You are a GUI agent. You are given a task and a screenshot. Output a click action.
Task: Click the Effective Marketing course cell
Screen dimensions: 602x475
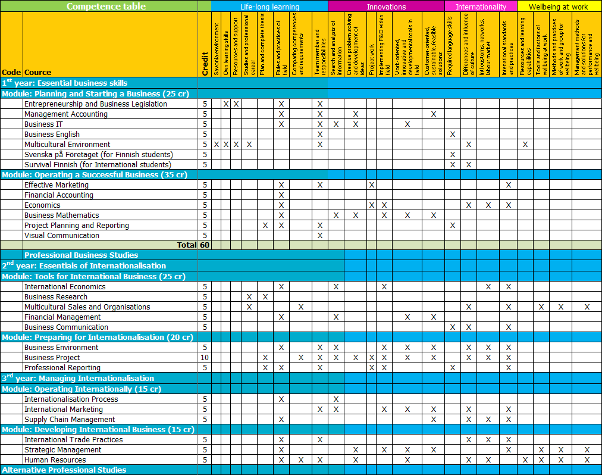57,185
